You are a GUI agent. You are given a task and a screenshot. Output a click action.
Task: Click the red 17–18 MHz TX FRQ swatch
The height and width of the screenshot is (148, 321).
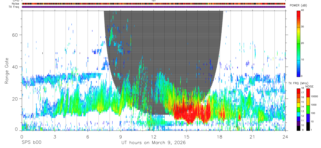[299, 91]
